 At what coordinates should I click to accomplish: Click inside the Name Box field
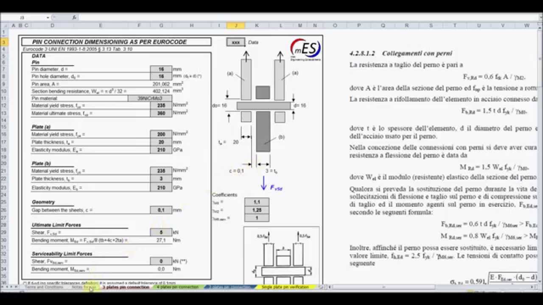point(23,17)
